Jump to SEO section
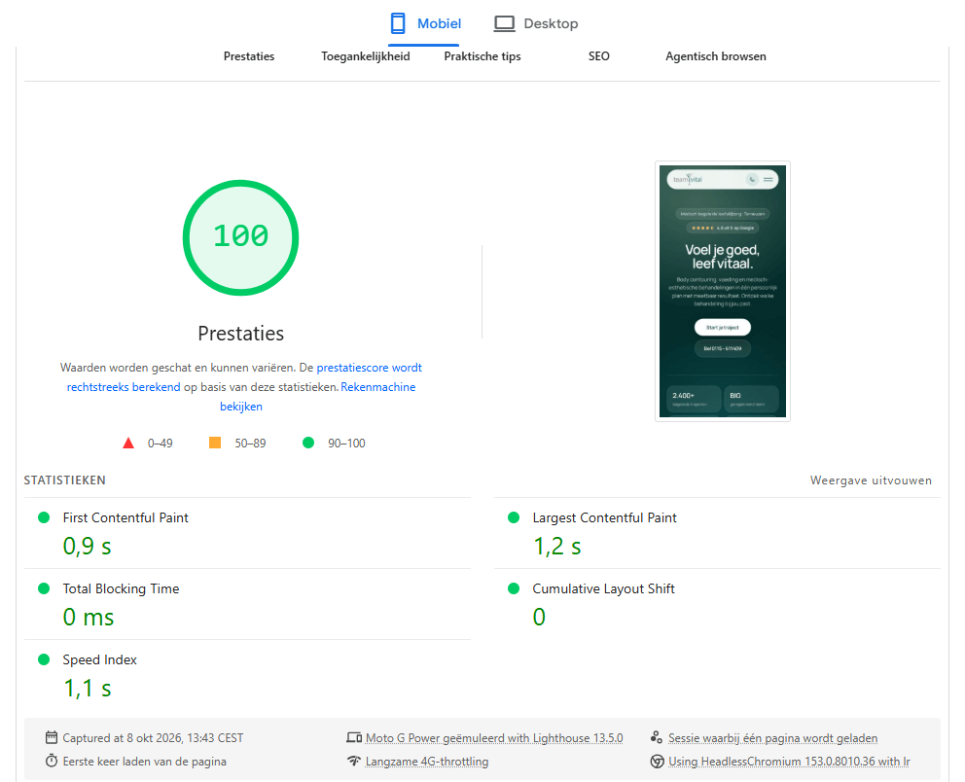Screen dimensions: 965x782 pos(599,56)
